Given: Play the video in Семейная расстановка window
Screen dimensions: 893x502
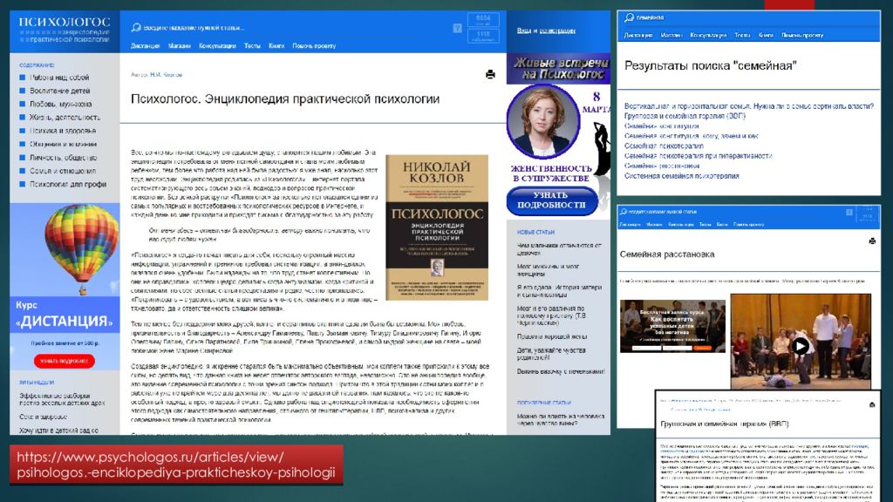Looking at the screenshot, I should pos(801,345).
